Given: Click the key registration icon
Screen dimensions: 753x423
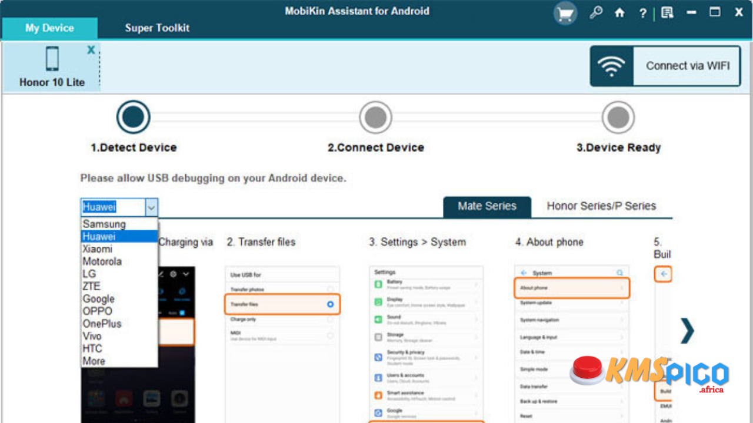Looking at the screenshot, I should 596,12.
